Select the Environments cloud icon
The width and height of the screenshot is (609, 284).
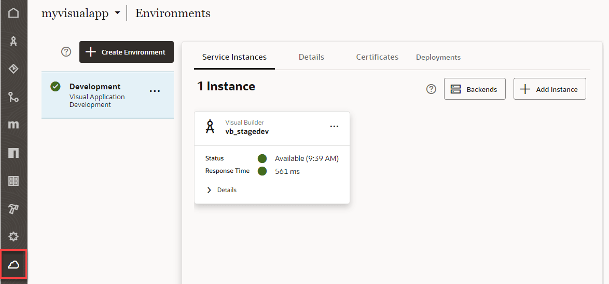[13, 265]
